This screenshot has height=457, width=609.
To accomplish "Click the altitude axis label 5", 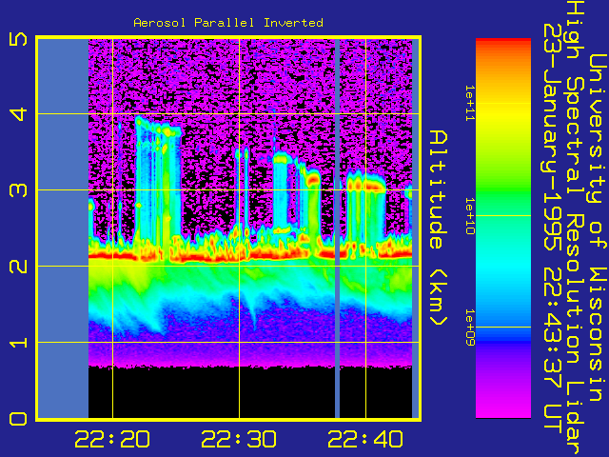I will tap(18, 38).
